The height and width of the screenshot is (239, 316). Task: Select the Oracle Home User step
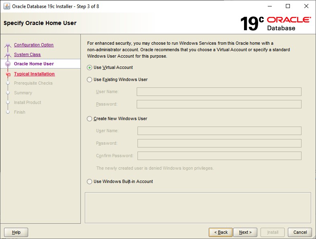[x=34, y=64]
